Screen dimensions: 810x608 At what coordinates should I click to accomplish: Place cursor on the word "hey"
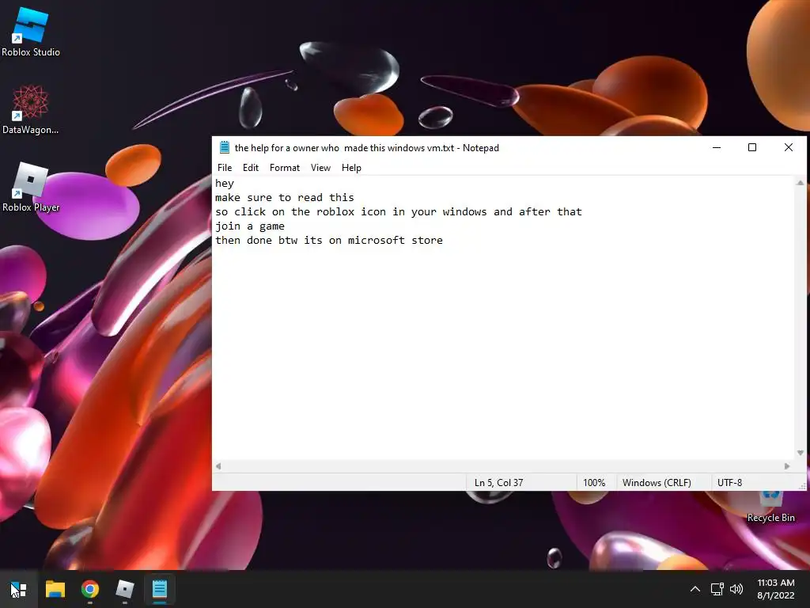tap(225, 184)
